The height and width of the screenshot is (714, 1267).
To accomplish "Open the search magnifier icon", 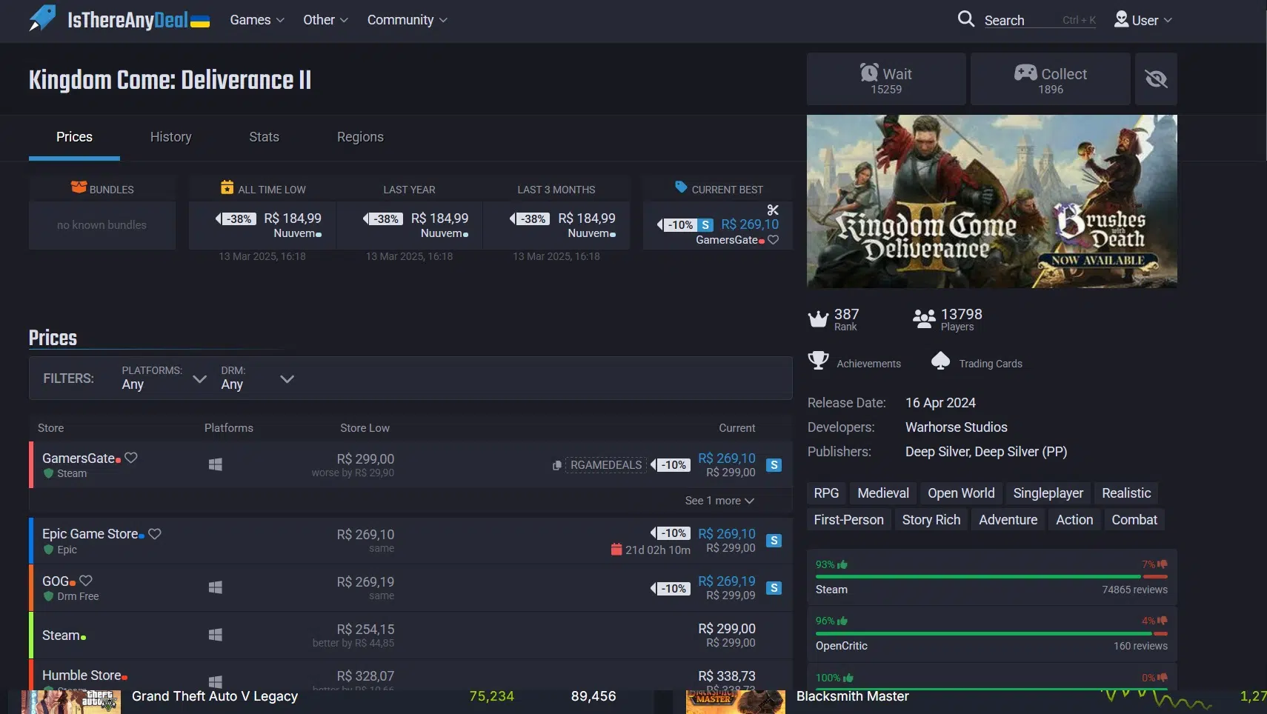I will 965,19.
